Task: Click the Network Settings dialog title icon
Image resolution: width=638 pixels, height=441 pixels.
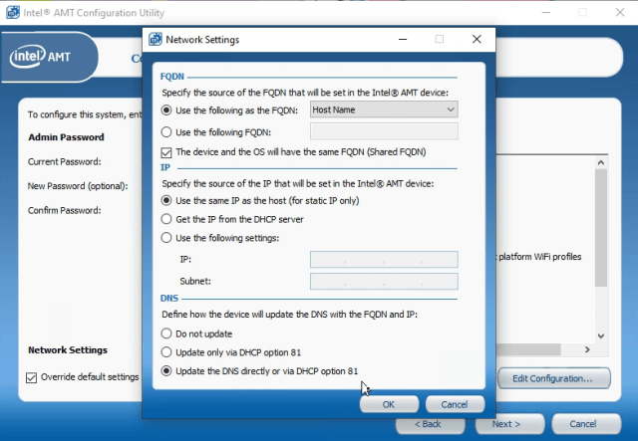Action: tap(156, 40)
